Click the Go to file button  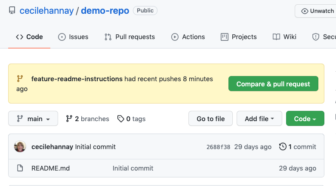(210, 119)
